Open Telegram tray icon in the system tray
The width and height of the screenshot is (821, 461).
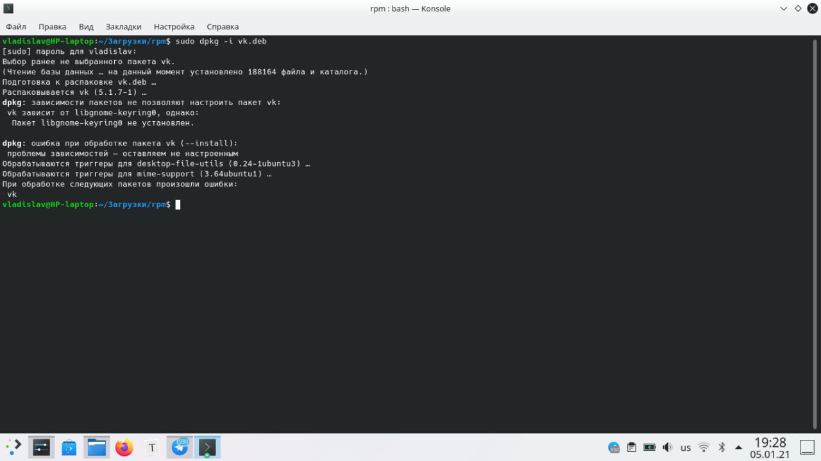[614, 447]
